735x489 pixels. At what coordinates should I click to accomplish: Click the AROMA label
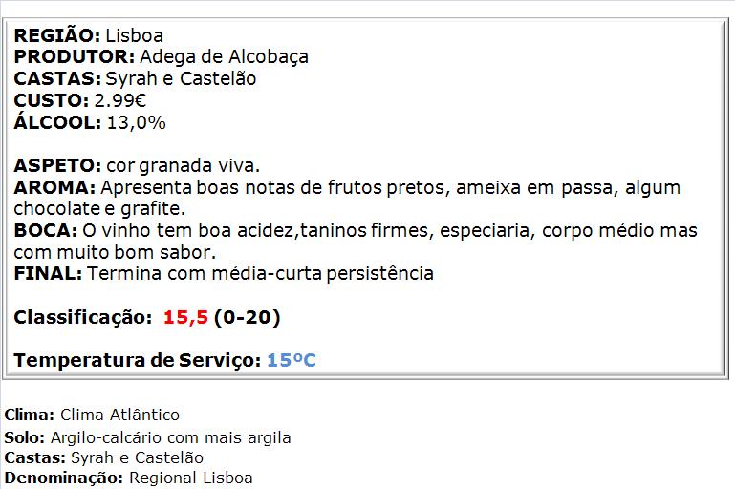tap(54, 187)
